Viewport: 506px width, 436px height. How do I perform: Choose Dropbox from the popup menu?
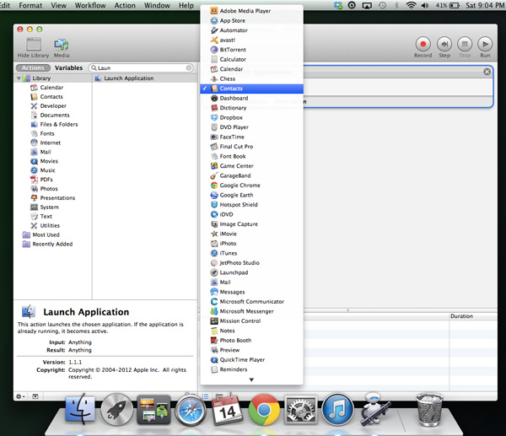tap(251, 117)
